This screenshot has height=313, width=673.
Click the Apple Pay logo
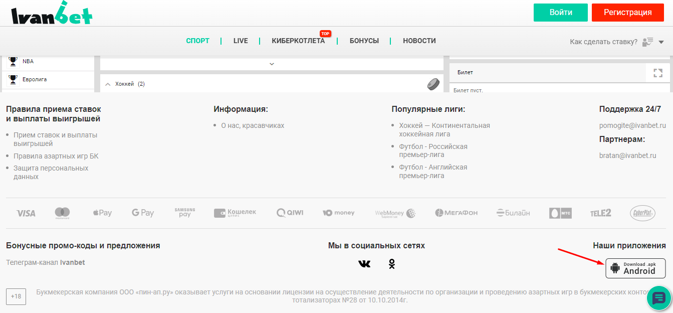click(102, 213)
